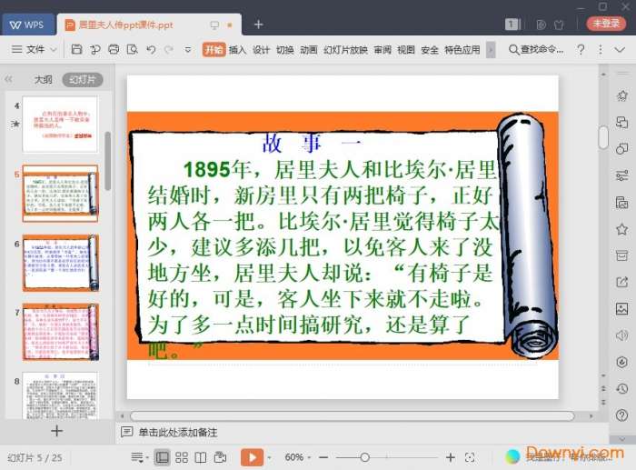Open the Help question mark icon
636x470 pixels.
tap(581, 49)
